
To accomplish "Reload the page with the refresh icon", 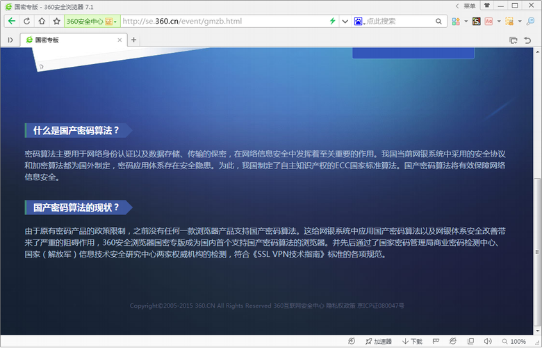I will coord(26,22).
